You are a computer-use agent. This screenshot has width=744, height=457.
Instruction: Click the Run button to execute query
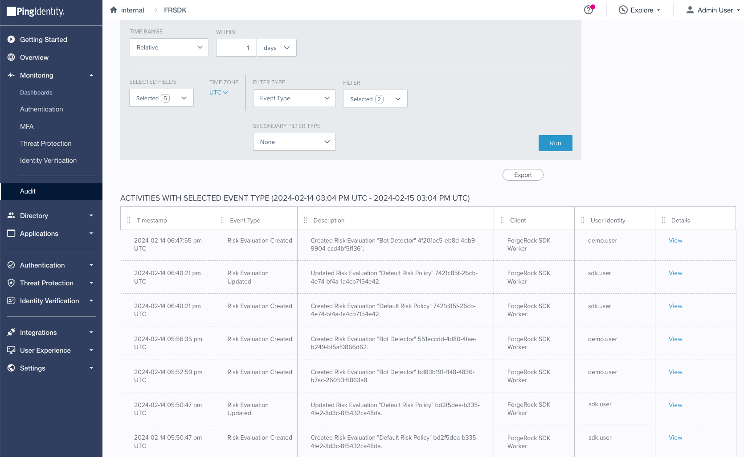pyautogui.click(x=555, y=143)
